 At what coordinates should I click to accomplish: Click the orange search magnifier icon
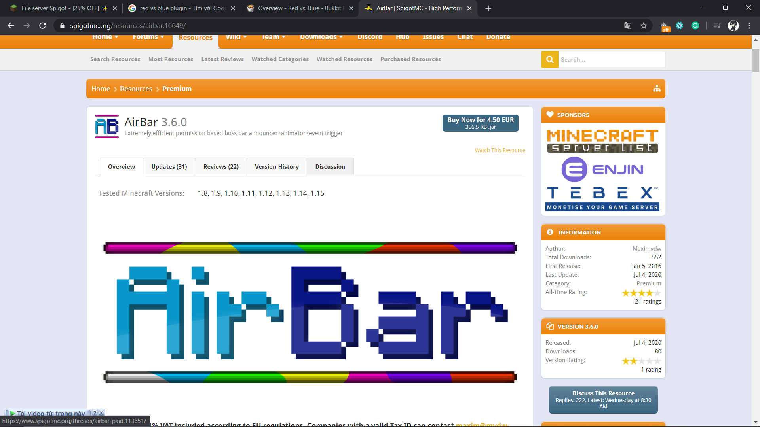[550, 59]
